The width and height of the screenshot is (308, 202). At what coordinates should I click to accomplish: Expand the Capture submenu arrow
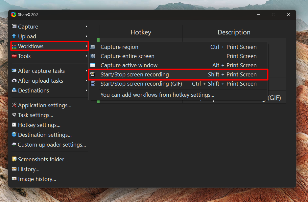point(86,26)
